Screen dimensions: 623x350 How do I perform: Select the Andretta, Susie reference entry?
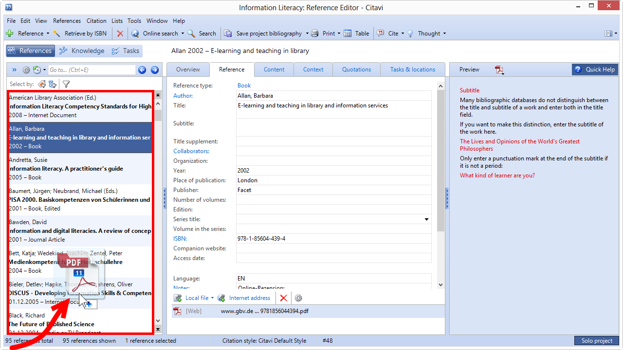click(80, 169)
